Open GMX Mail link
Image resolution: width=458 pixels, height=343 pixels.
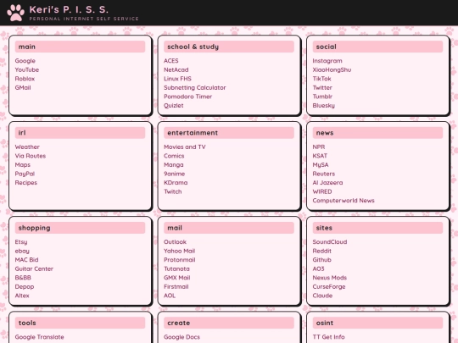click(x=177, y=278)
